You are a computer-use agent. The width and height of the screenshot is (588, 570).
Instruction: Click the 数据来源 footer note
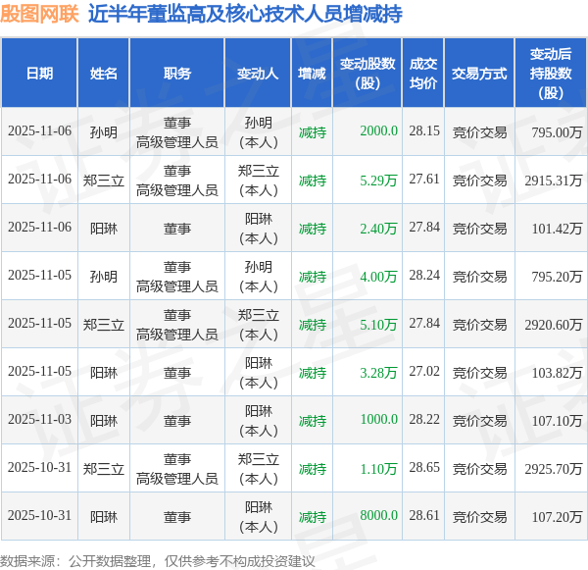pyautogui.click(x=158, y=561)
